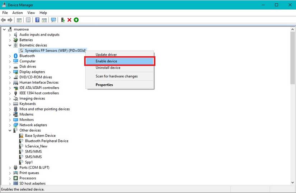Screen dimensions: 296x193
Task: Choose Update driver from context menu
Action: click(x=120, y=55)
